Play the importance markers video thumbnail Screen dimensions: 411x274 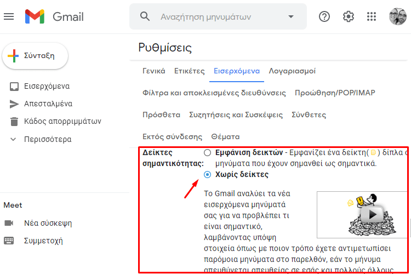point(363,215)
